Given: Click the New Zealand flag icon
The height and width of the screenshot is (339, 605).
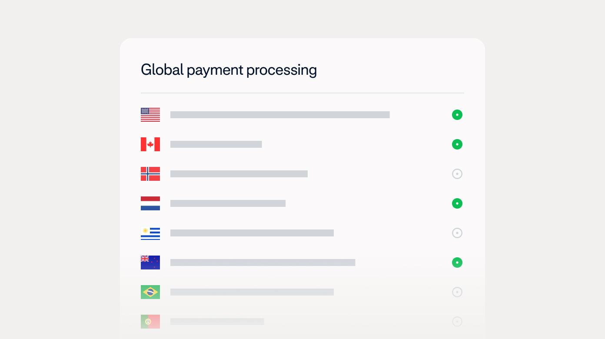Looking at the screenshot, I should 150,263.
